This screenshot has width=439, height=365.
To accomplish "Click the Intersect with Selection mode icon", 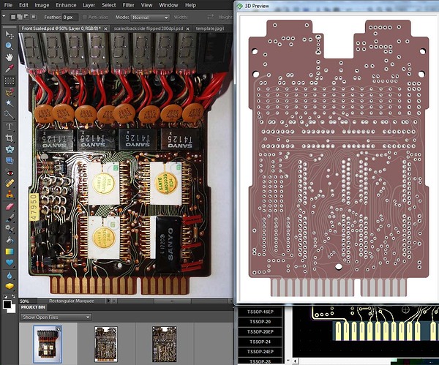I will [x=33, y=17].
